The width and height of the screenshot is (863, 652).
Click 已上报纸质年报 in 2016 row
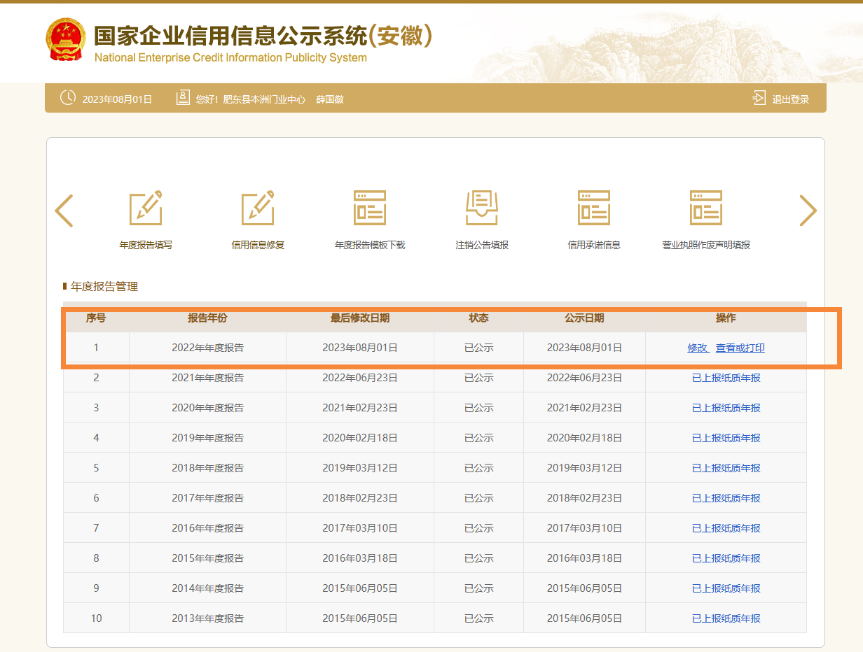pyautogui.click(x=726, y=528)
